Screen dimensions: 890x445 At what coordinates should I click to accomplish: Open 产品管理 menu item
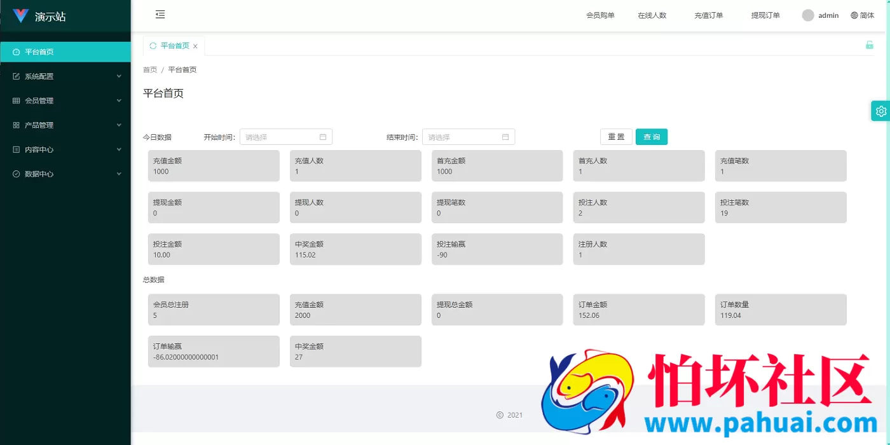click(65, 125)
